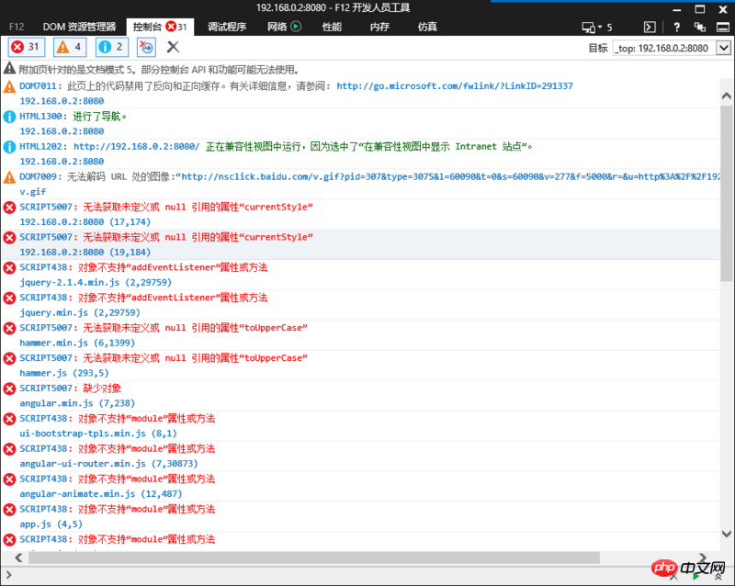Viewport: 735px width, 586px height.
Task: Click the info icon beside HTML1300 message
Action: click(9, 117)
